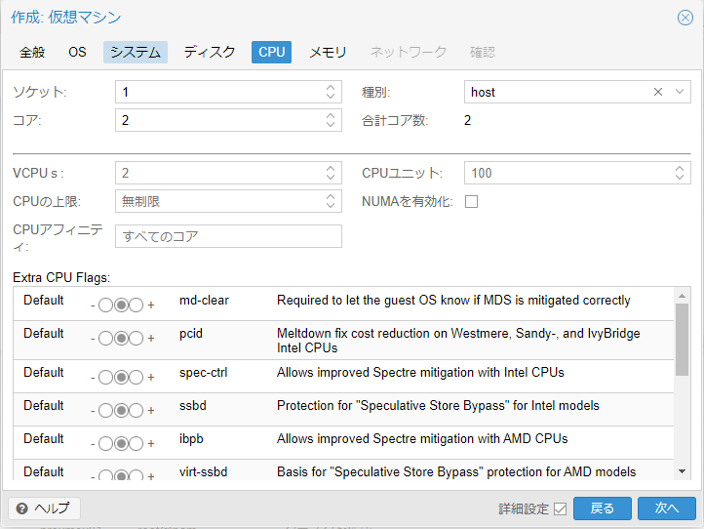Turn off the pcid flag radio button
The image size is (704, 529).
point(105,339)
